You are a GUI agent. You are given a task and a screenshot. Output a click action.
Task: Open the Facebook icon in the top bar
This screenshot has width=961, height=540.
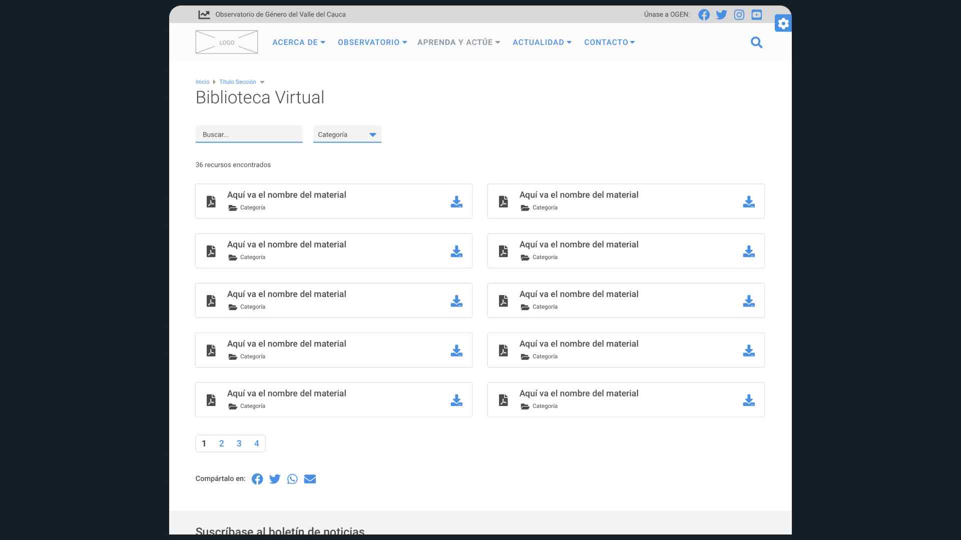[x=704, y=14]
